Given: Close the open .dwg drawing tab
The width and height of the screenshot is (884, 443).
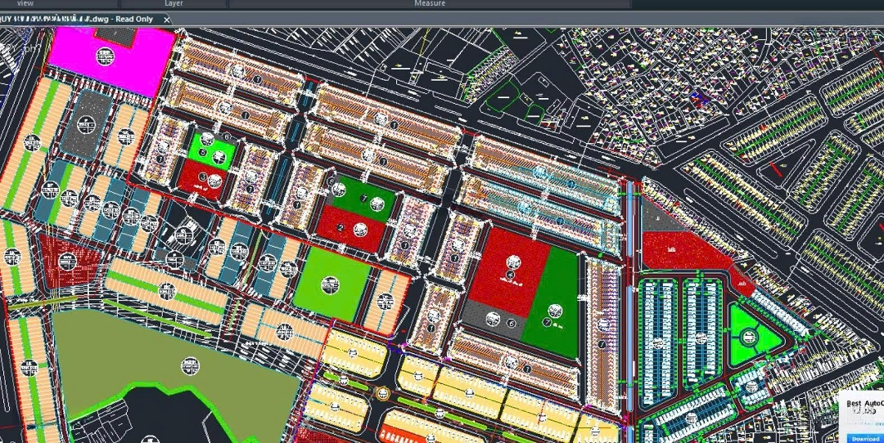Looking at the screenshot, I should point(167,20).
